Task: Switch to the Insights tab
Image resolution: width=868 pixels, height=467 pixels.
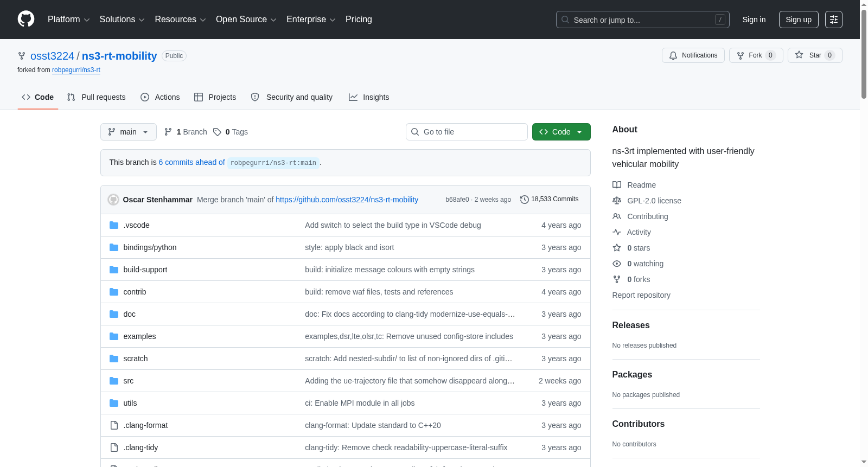Action: (x=369, y=97)
